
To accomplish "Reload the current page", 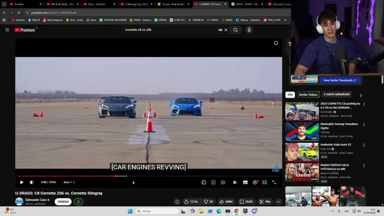I will pos(19,13).
